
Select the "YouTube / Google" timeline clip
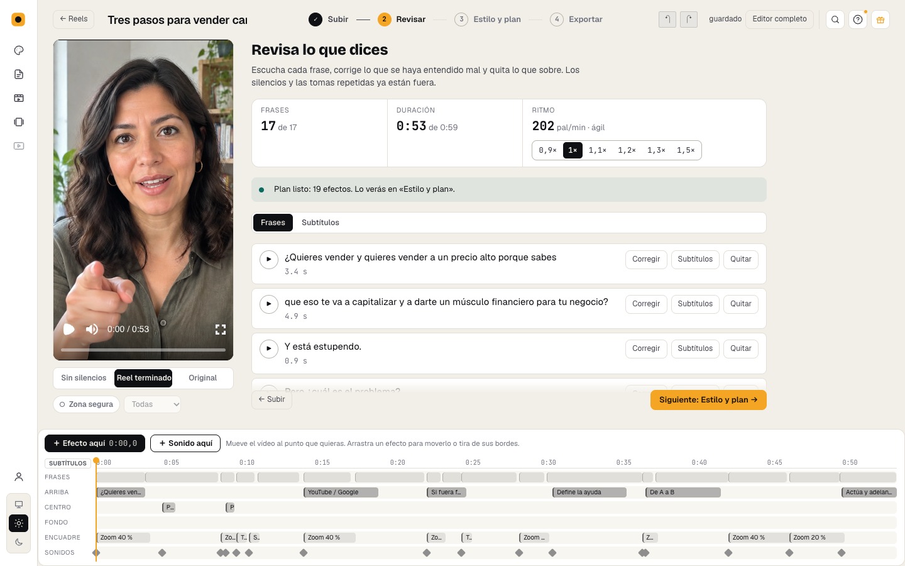tap(341, 492)
